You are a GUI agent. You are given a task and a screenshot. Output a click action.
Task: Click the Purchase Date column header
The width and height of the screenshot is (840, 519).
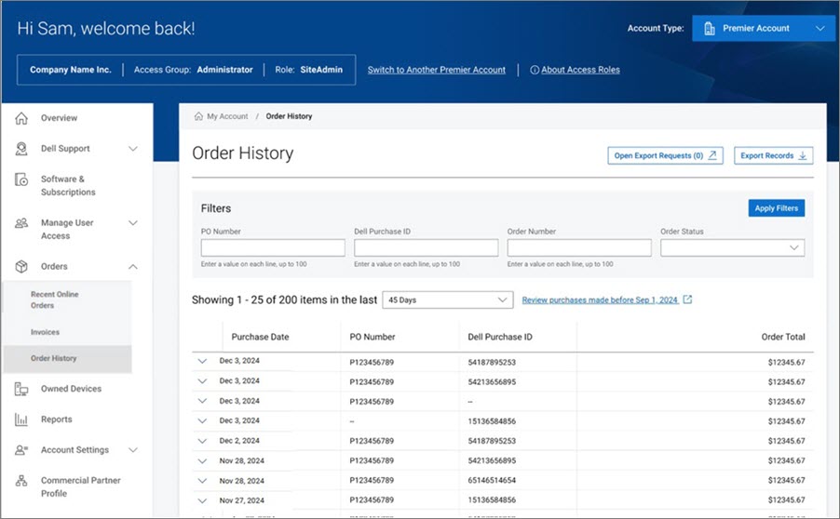pyautogui.click(x=260, y=337)
